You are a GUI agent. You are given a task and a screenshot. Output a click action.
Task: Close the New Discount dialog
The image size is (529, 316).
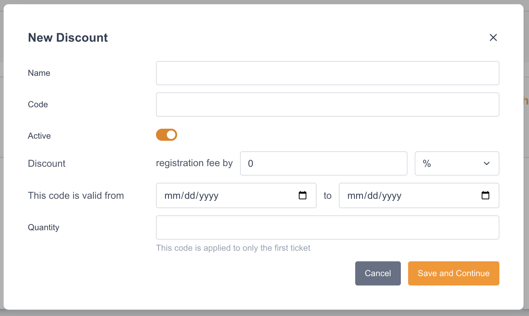pos(493,37)
